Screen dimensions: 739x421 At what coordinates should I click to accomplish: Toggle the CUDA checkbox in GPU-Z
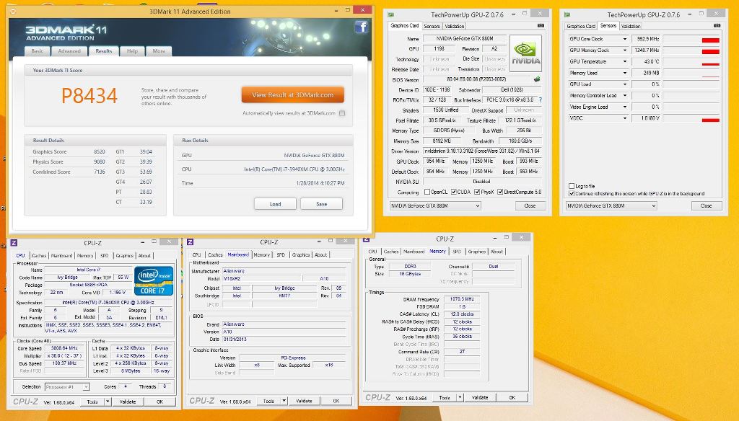(454, 192)
